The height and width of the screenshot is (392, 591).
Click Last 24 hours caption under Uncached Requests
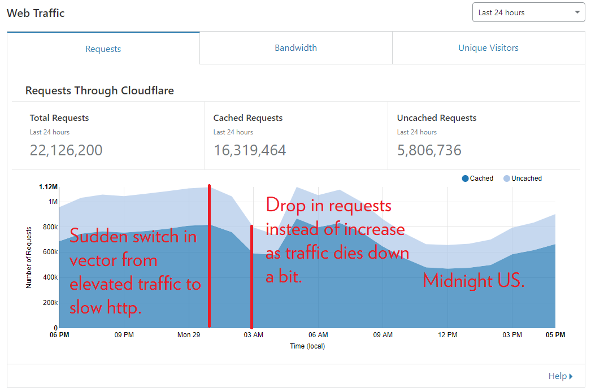pyautogui.click(x=417, y=132)
